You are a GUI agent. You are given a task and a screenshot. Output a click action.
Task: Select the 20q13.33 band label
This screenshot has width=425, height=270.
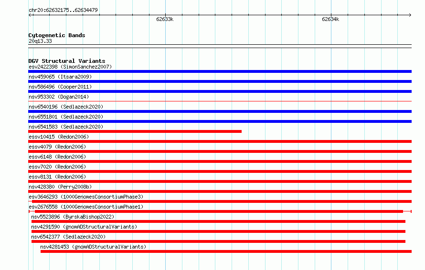pyautogui.click(x=40, y=41)
